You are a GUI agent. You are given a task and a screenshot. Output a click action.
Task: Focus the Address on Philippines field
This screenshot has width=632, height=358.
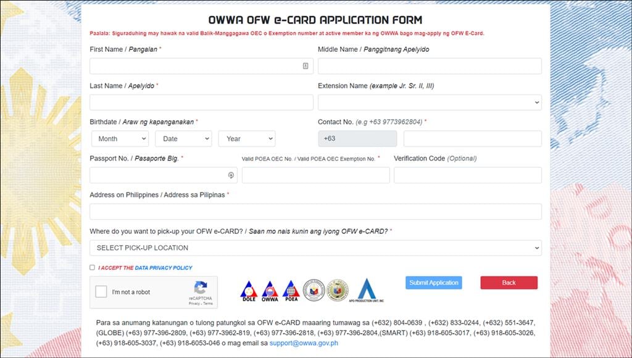[315, 211]
